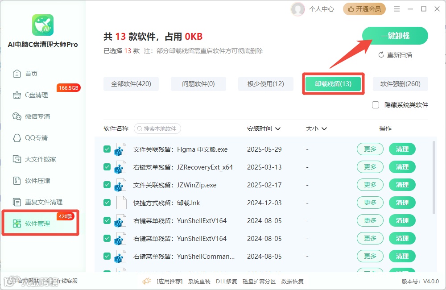The height and width of the screenshot is (290, 446).
Task: Click the 420款 badge on 软件管理
Action: tap(66, 216)
